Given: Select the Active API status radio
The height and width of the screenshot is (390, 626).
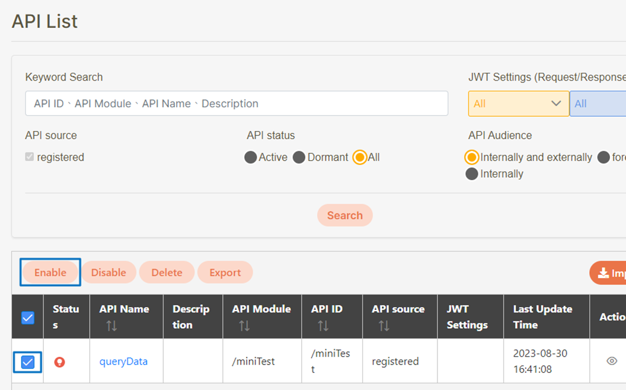Looking at the screenshot, I should pyautogui.click(x=251, y=158).
